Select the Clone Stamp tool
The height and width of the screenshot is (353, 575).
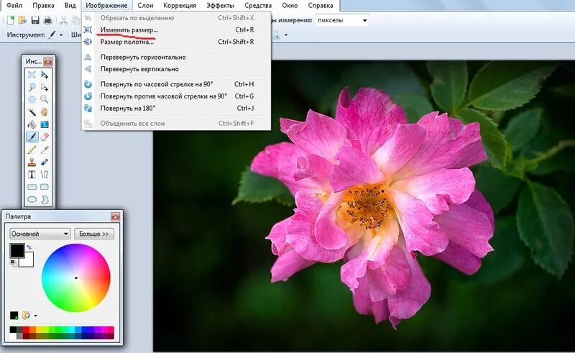(x=32, y=162)
